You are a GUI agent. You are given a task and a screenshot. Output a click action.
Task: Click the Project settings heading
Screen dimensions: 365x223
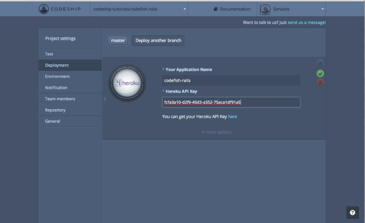(60, 38)
